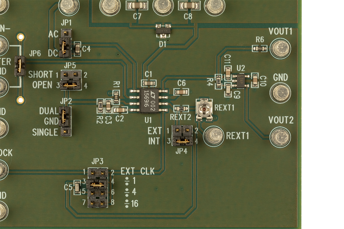This screenshot has width=344, height=229.
Task: Click pin 5 of JP3 header
Action: click(x=92, y=193)
